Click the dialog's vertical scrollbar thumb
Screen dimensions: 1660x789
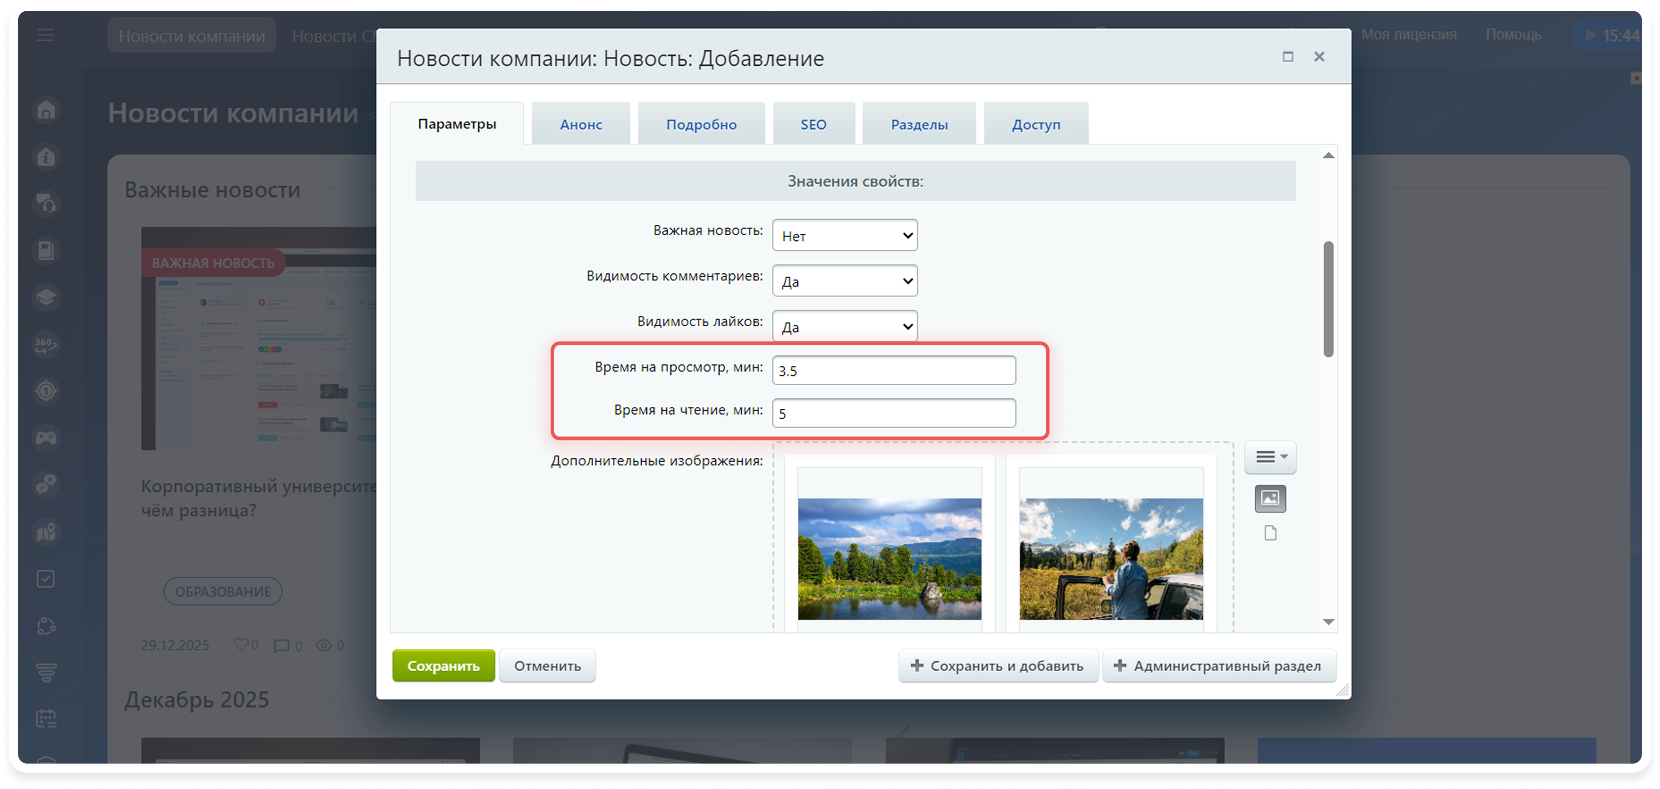pos(1328,299)
